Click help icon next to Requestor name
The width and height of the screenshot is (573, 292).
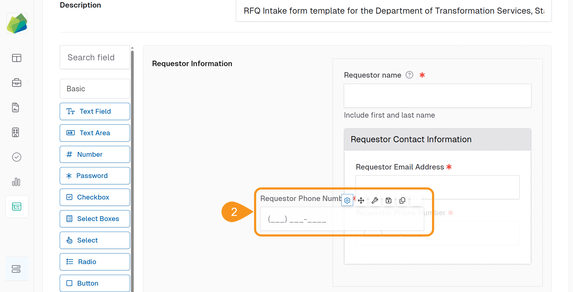tap(409, 75)
